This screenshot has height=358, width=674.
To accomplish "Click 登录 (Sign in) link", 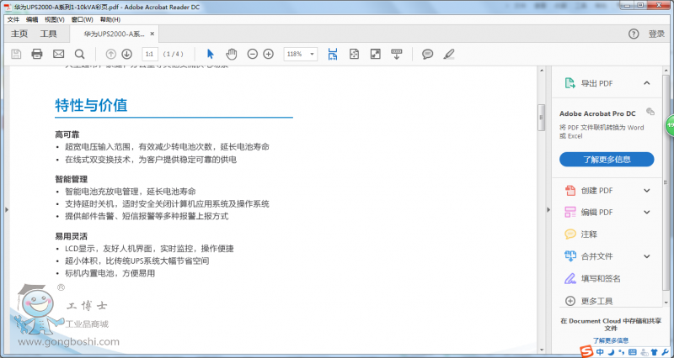I will coord(656,34).
